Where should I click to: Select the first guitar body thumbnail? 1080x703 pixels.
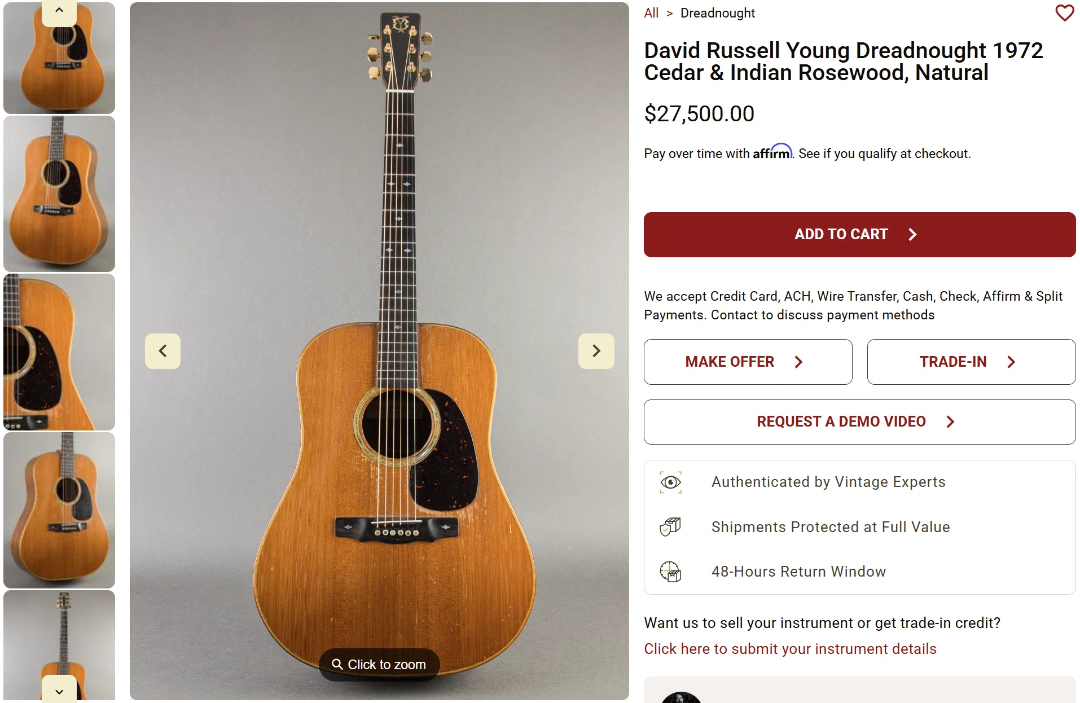59,58
